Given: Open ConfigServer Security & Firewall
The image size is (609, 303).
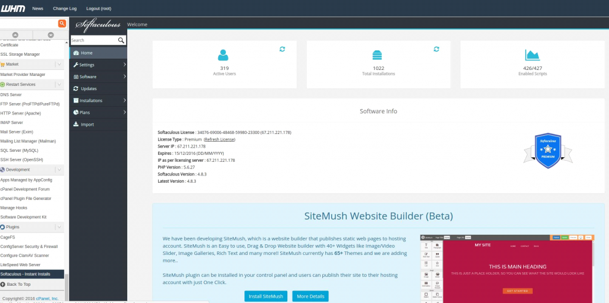Looking at the screenshot, I should click(x=29, y=247).
